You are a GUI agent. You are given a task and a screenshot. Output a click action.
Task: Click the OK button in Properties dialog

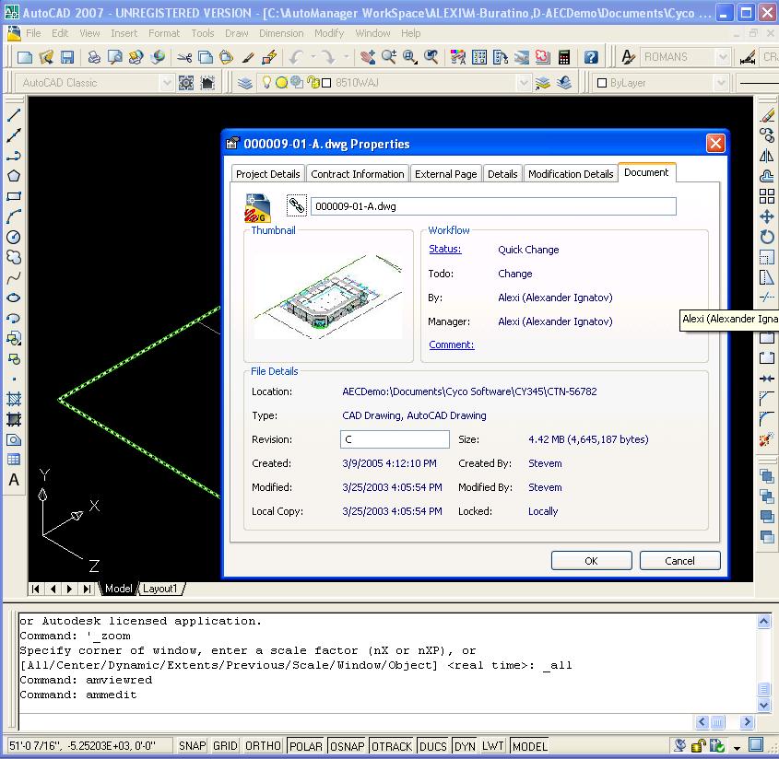pyautogui.click(x=591, y=560)
